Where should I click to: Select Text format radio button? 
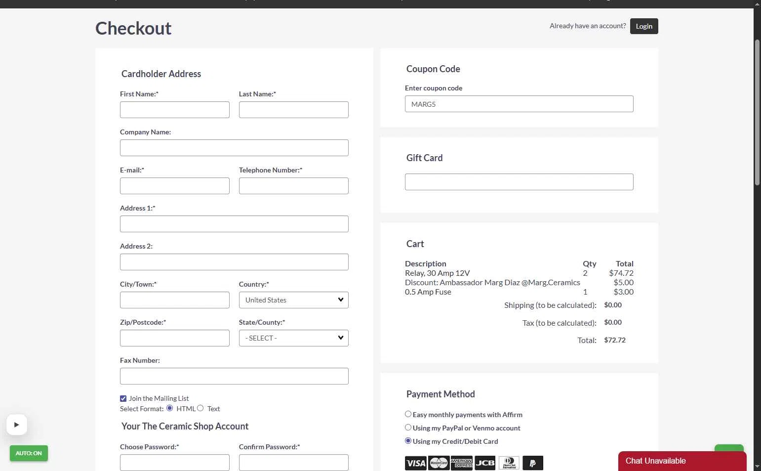(x=200, y=408)
